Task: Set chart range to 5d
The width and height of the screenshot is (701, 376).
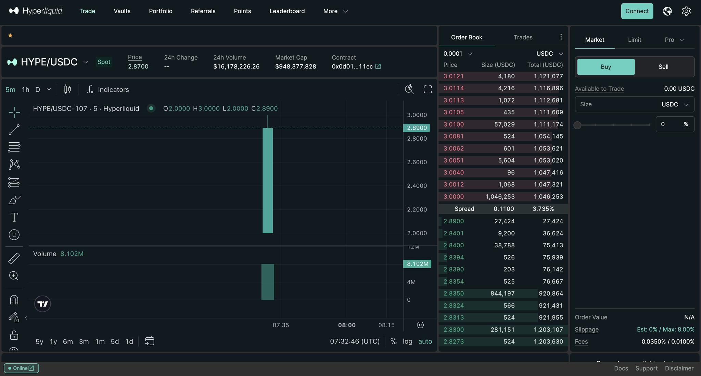Action: tap(115, 341)
